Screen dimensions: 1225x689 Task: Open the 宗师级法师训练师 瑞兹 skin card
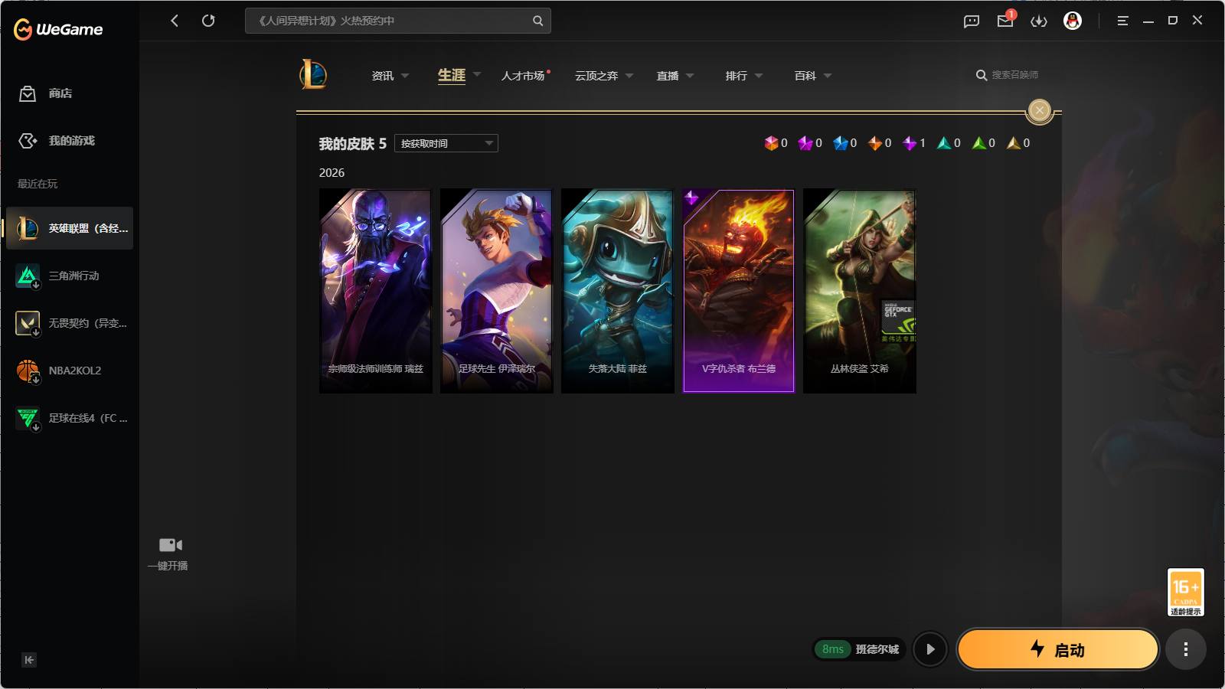[375, 291]
